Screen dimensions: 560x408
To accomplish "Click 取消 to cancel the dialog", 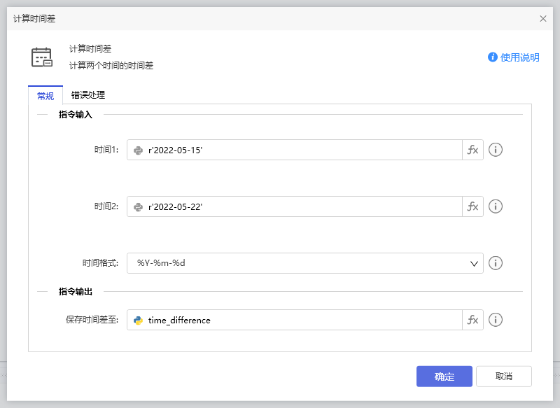I will coord(503,377).
